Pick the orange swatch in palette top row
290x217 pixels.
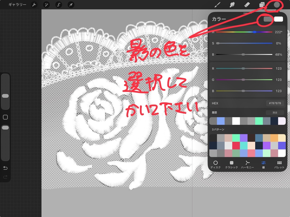point(274,138)
